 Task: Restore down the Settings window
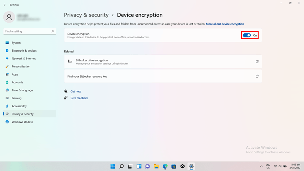coord(290,3)
